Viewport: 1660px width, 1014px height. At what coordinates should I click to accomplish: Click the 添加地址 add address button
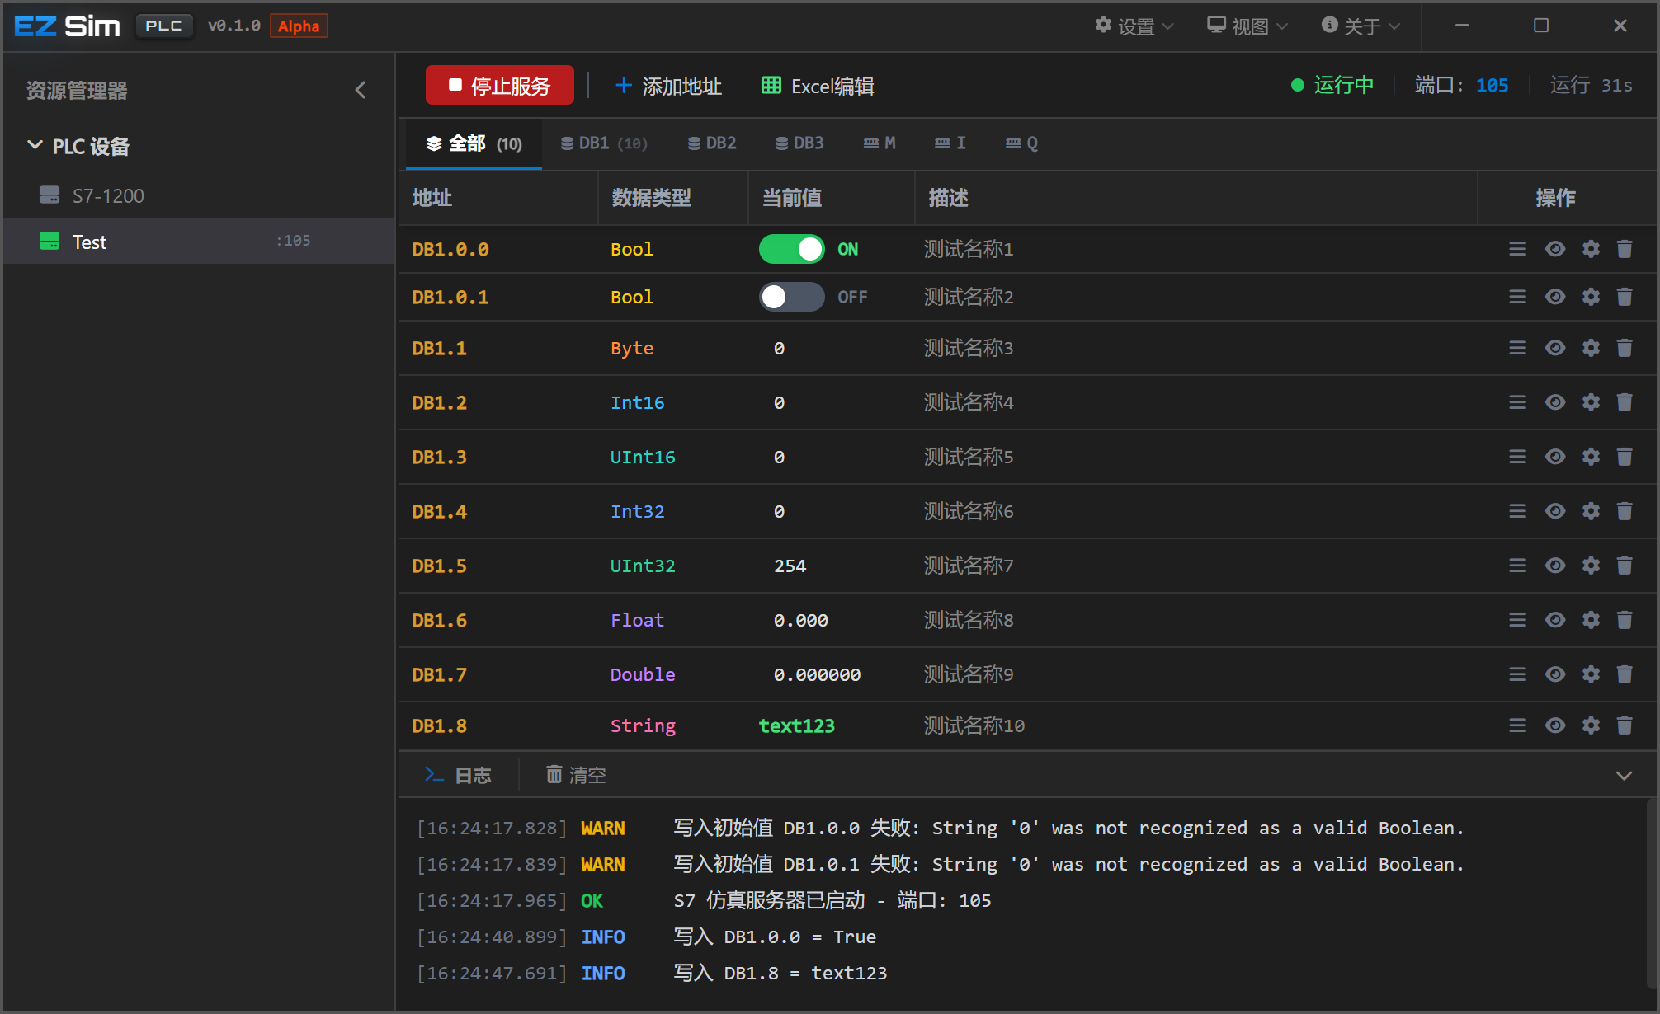pos(668,86)
